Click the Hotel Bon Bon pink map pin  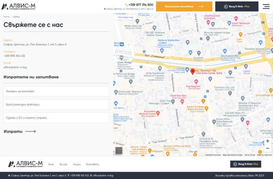(182, 101)
